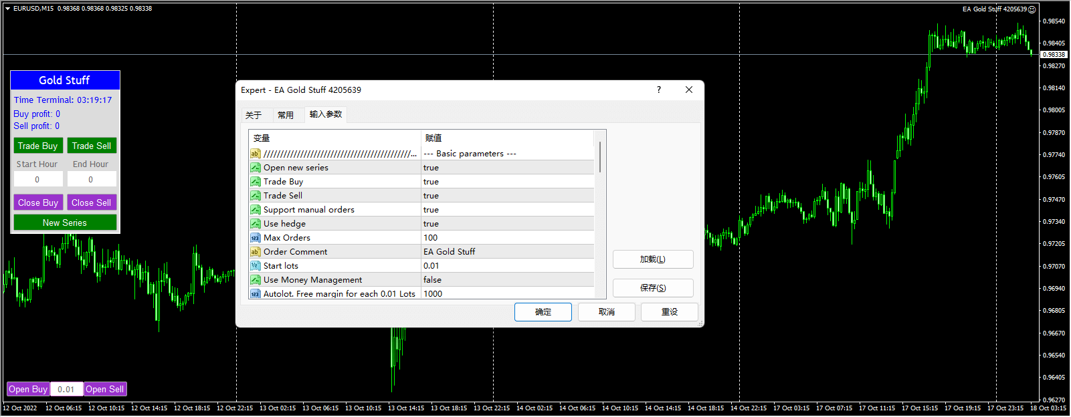
Task: Expand the chart symbol arrow next to EURUSD,M15
Action: click(7, 9)
